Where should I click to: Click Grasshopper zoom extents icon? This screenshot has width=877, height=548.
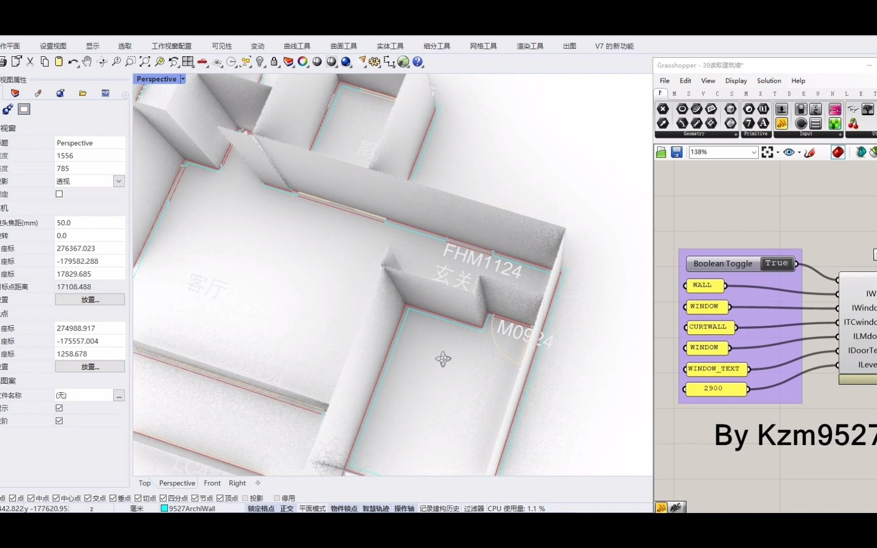click(767, 152)
